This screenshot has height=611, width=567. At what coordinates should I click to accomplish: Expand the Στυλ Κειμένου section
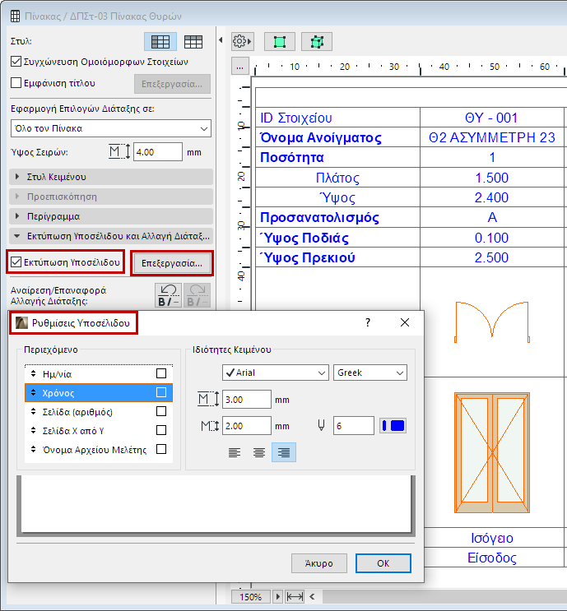(x=111, y=177)
